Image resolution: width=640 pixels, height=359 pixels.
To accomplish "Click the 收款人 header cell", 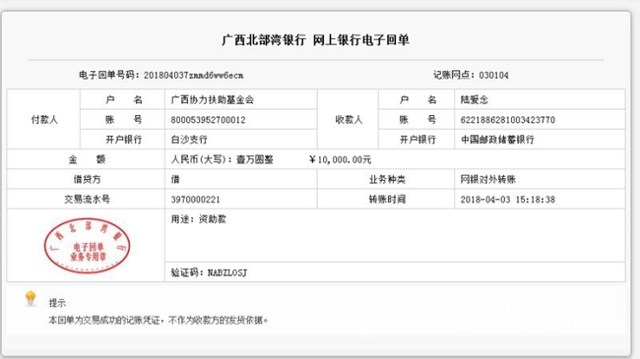I will [349, 120].
